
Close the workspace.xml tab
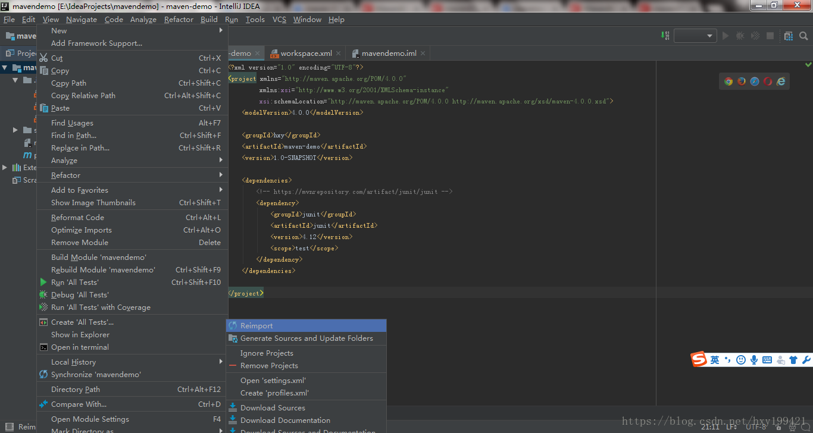click(x=339, y=54)
